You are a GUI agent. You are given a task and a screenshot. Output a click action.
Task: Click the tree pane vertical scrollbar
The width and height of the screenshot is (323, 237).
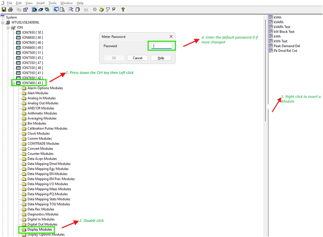pos(265,70)
